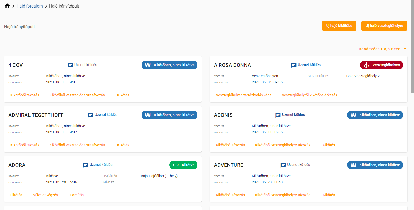Click the vertical page scrollbar
Image resolution: width=414 pixels, height=210 pixels.
pyautogui.click(x=412, y=47)
